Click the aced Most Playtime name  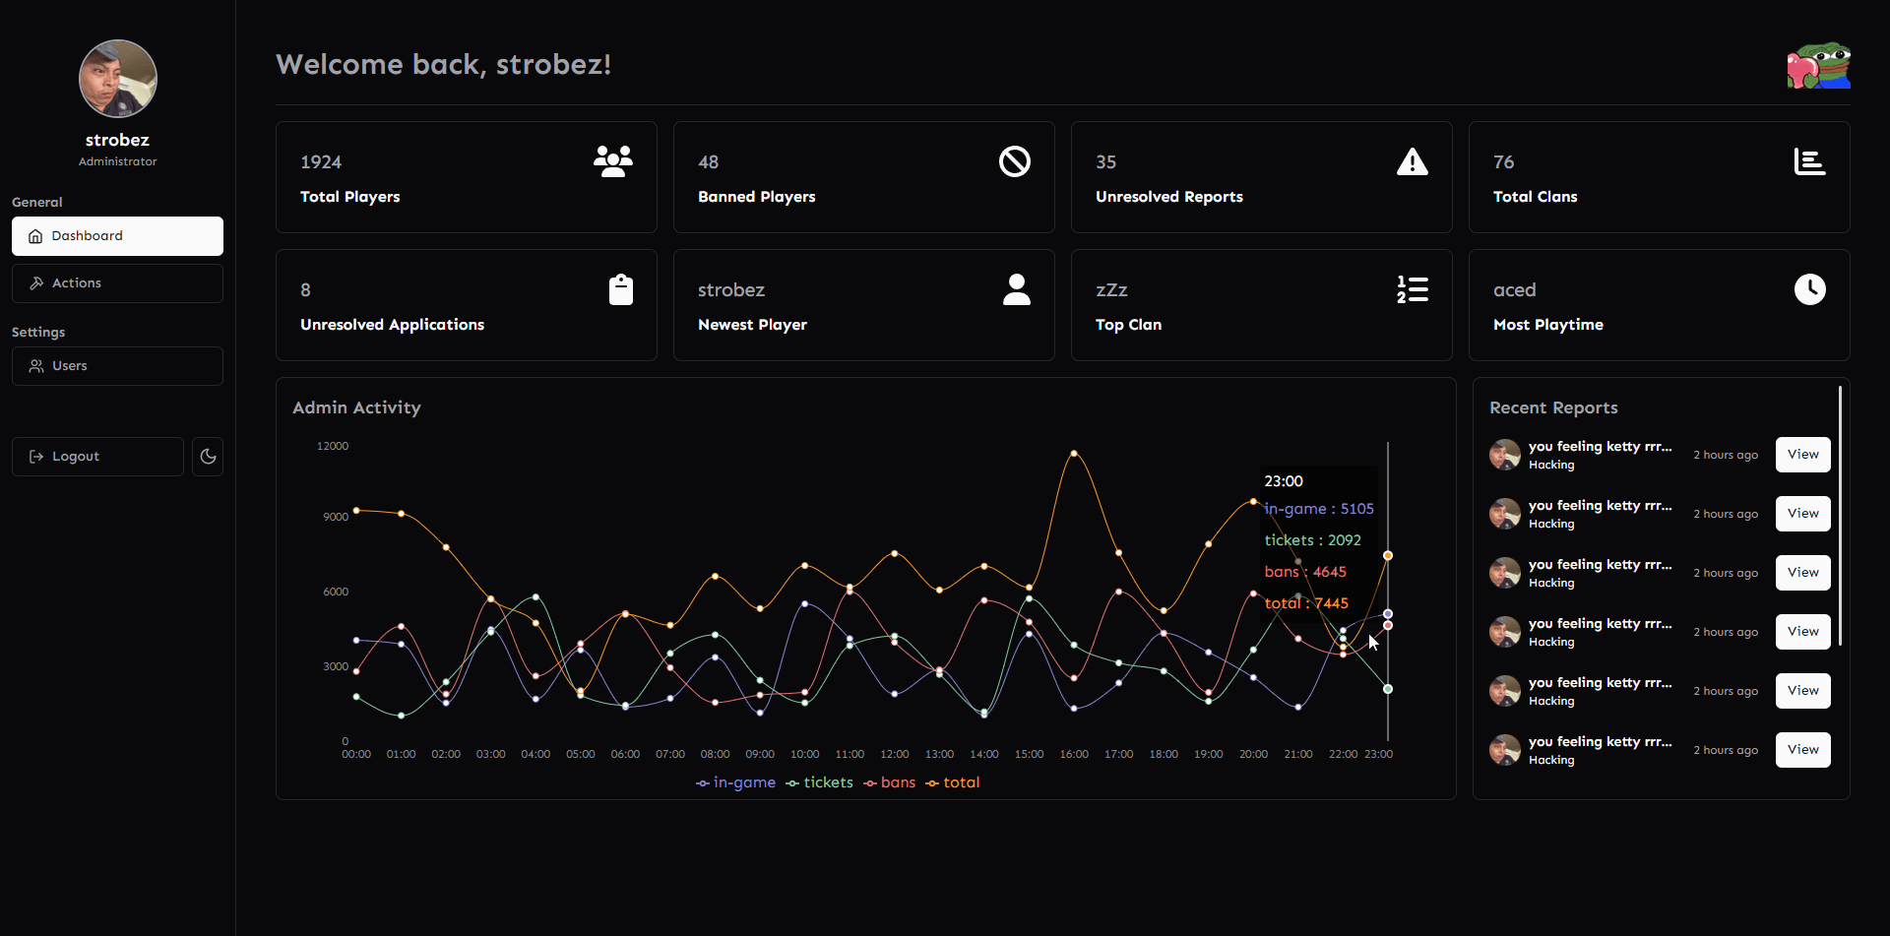[x=1514, y=290]
